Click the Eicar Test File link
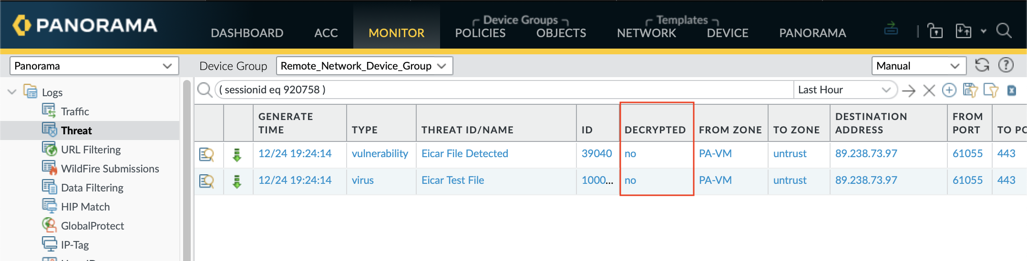This screenshot has width=1027, height=261. (452, 180)
